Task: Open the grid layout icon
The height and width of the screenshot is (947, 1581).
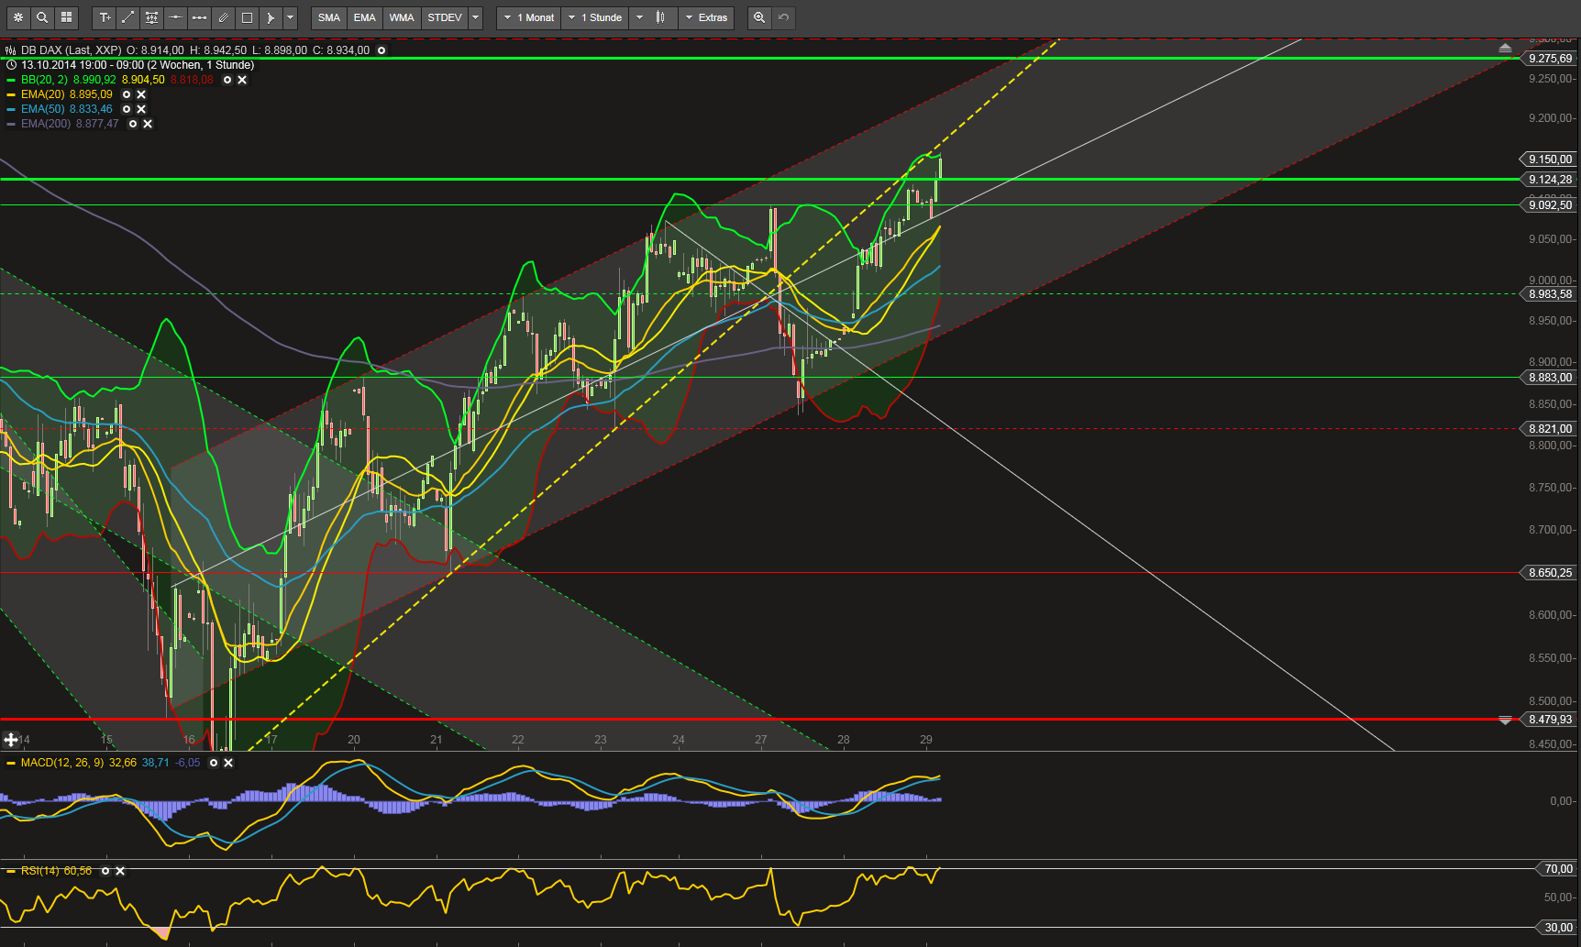Action: [x=66, y=17]
